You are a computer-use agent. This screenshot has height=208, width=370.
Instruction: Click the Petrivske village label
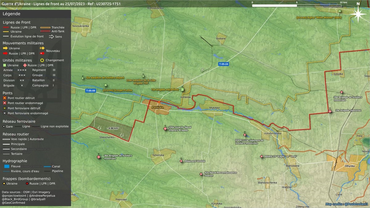pos(121,200)
